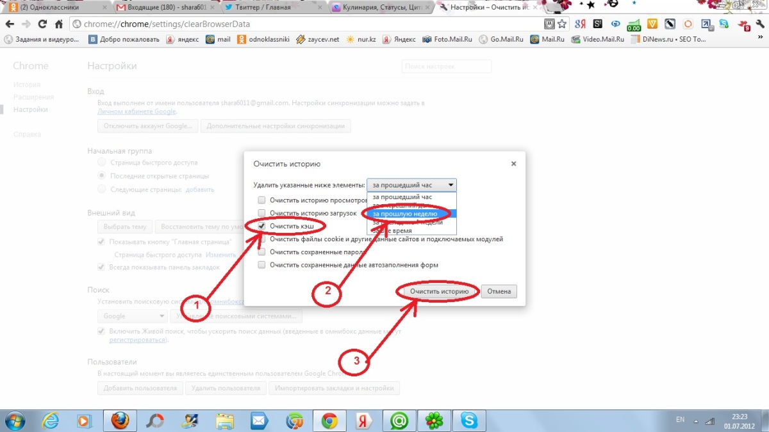The height and width of the screenshot is (432, 769).
Task: Check 'Очистить сохраненные пароли'
Action: pyautogui.click(x=261, y=252)
